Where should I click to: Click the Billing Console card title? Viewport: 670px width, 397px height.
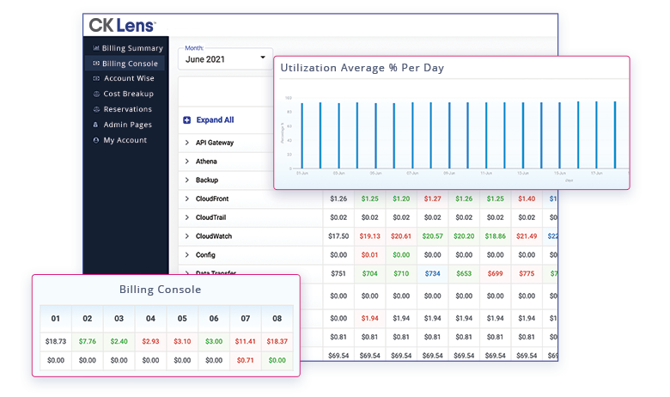pos(161,290)
